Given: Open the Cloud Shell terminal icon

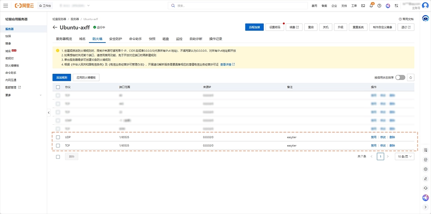Looking at the screenshot, I should click(x=363, y=5).
